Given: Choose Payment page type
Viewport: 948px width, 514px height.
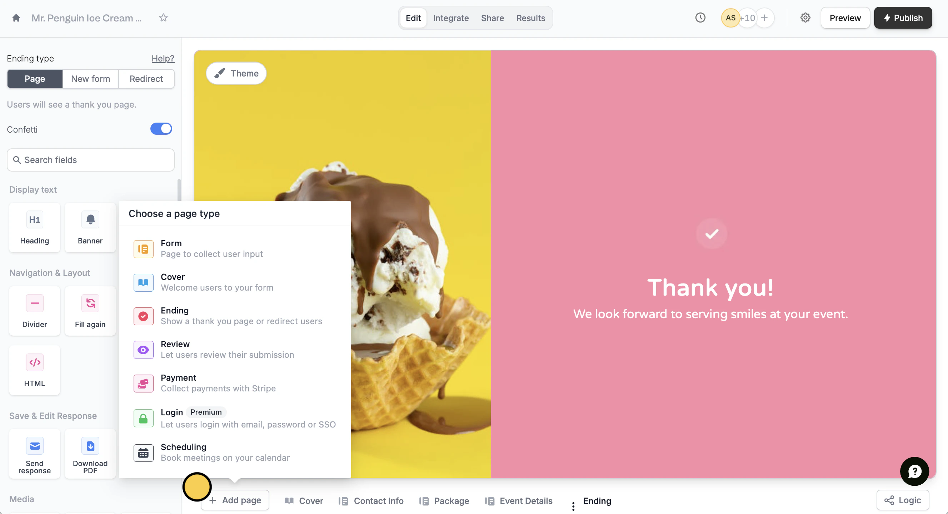Looking at the screenshot, I should (235, 383).
